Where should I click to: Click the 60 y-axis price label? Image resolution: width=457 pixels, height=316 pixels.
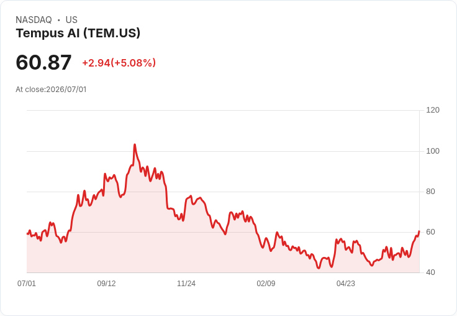pyautogui.click(x=430, y=232)
